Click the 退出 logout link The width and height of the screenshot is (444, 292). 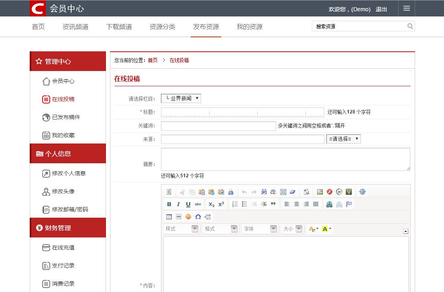(381, 9)
